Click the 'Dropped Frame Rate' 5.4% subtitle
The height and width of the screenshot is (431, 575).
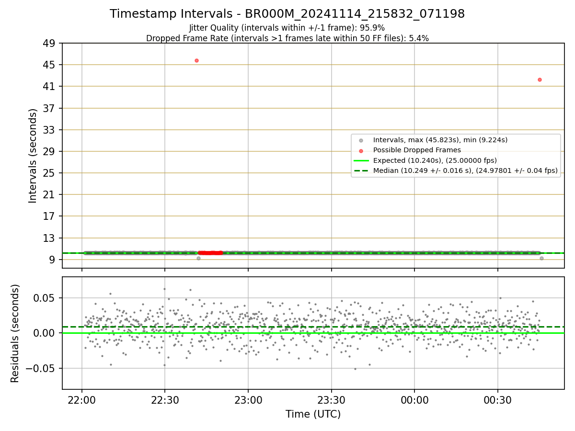tap(287, 38)
